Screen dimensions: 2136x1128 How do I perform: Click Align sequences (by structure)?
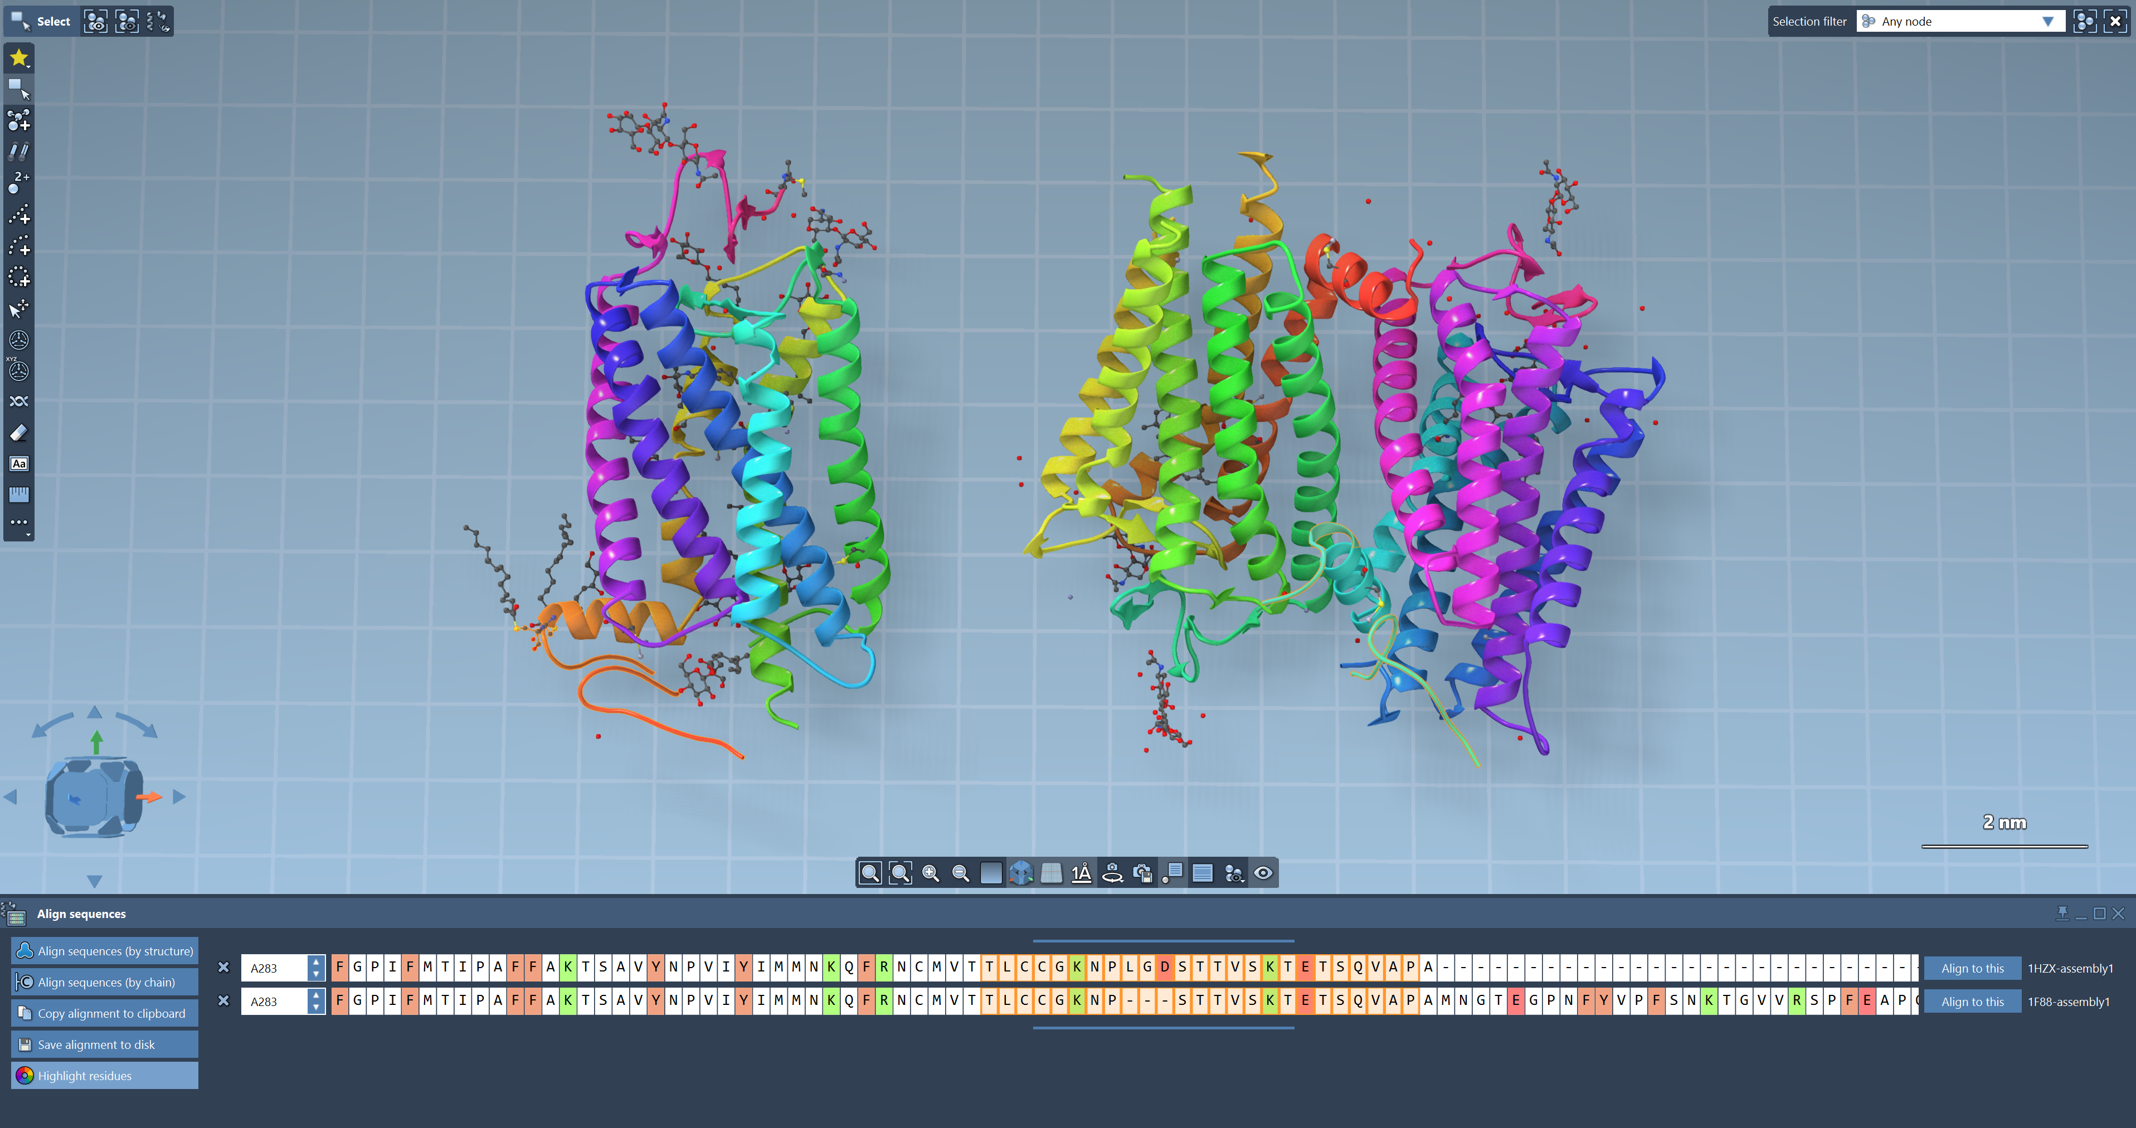pyautogui.click(x=104, y=951)
